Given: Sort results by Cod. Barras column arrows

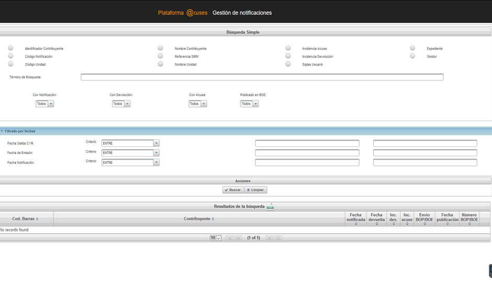Looking at the screenshot, I should 37,219.
